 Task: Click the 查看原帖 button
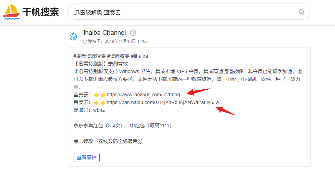[x=87, y=157]
